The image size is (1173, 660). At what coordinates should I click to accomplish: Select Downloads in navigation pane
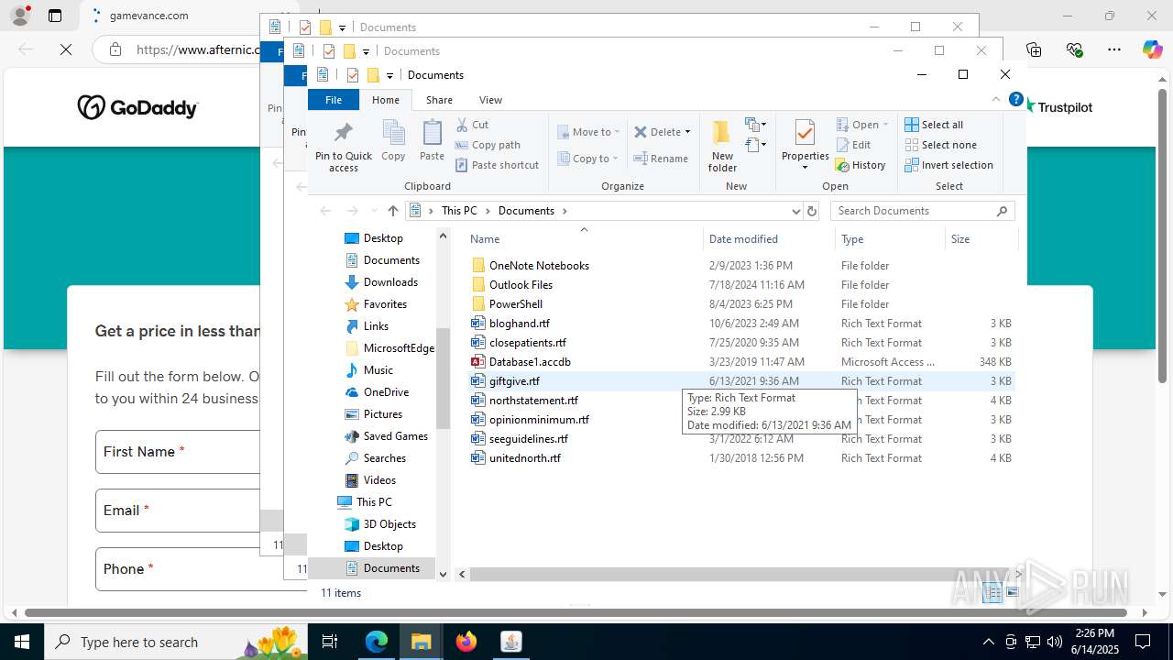(x=390, y=282)
